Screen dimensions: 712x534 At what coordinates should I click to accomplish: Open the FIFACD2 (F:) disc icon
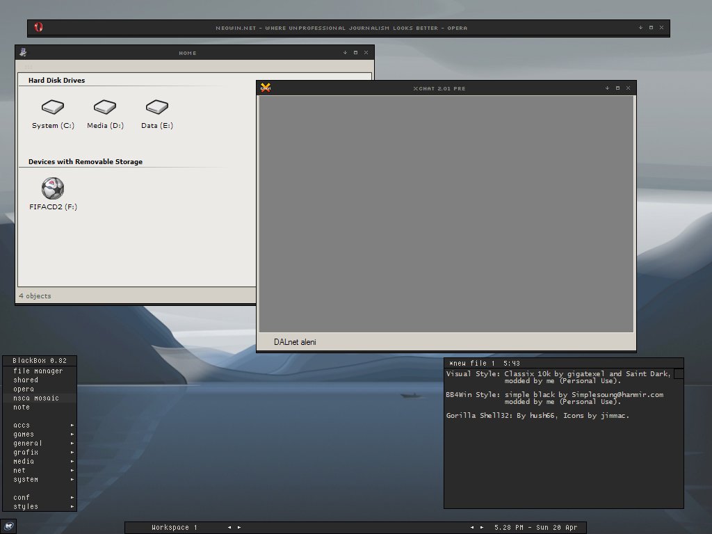pos(53,188)
